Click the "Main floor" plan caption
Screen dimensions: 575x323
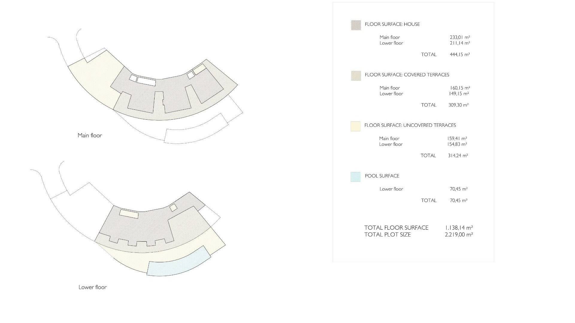click(x=90, y=135)
